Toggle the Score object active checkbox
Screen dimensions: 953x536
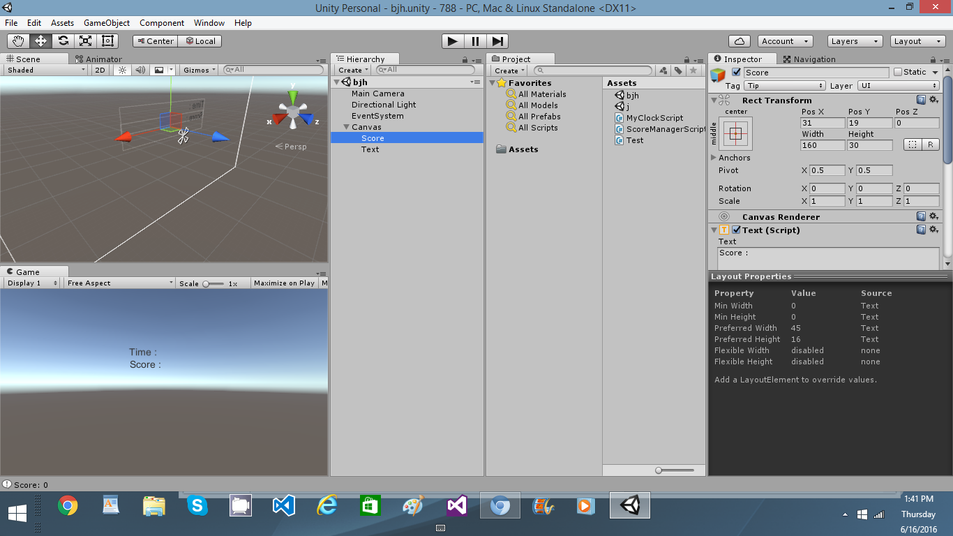[737, 73]
